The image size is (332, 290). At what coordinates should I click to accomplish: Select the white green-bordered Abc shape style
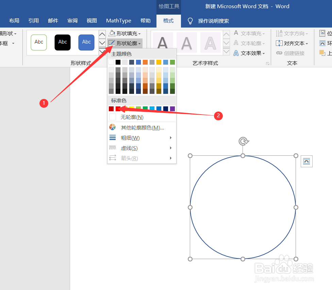point(39,42)
